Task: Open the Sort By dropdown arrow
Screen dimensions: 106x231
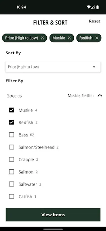Action: (x=94, y=67)
